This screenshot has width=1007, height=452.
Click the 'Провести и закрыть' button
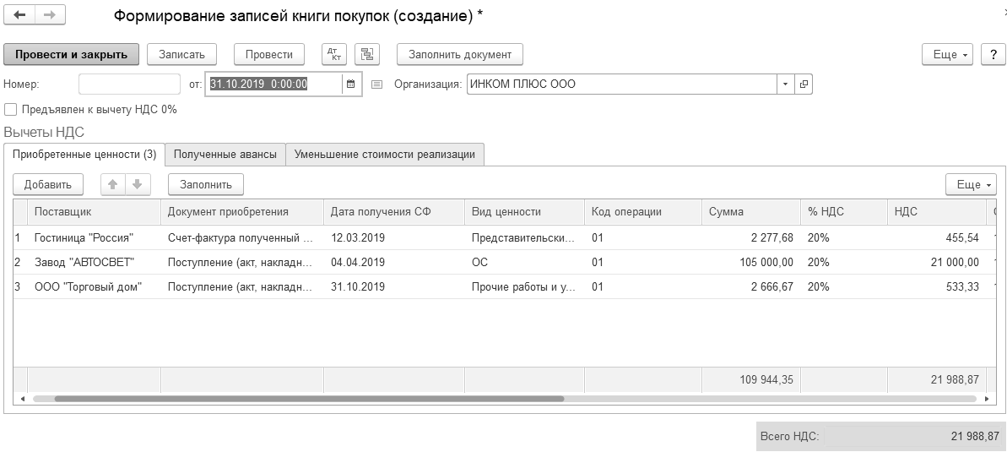(71, 54)
